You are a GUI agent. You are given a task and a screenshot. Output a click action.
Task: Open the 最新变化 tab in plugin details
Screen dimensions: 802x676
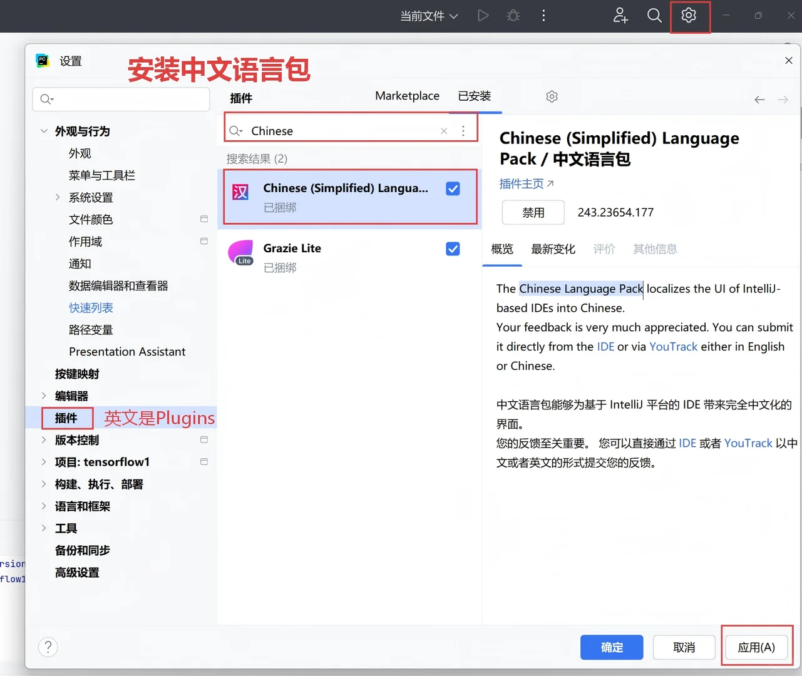553,248
